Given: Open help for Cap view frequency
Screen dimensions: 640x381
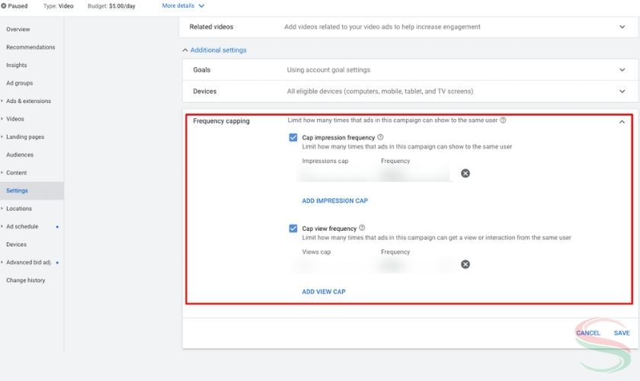Looking at the screenshot, I should tap(362, 228).
